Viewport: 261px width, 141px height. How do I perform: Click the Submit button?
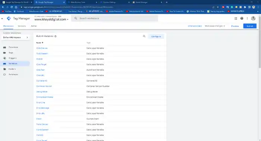click(x=250, y=26)
